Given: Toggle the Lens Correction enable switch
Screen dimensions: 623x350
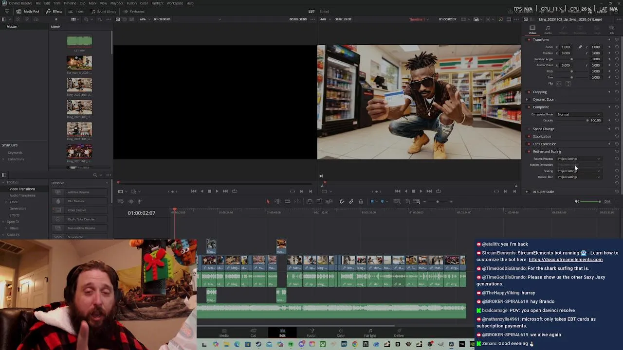Looking at the screenshot, I should tap(529, 144).
